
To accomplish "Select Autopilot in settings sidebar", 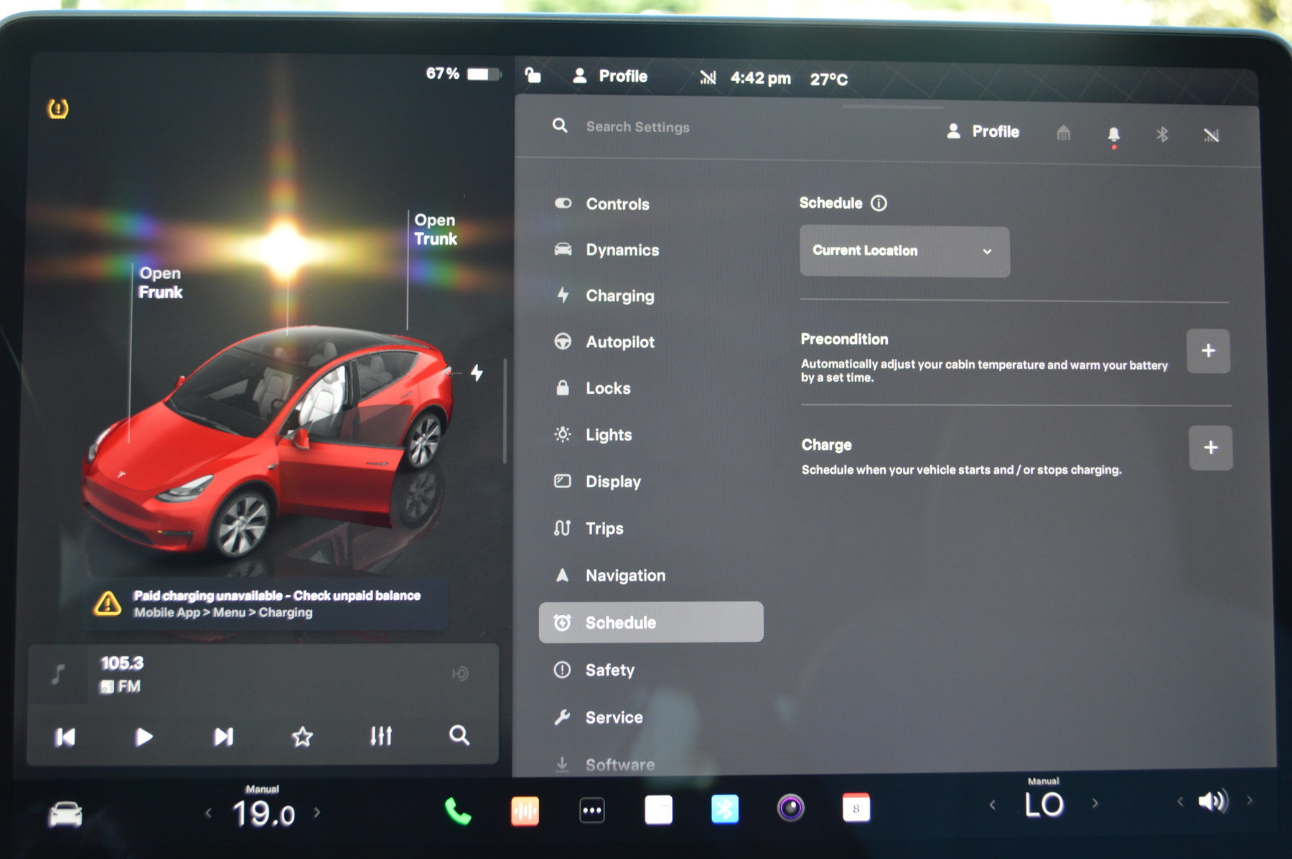I will click(x=619, y=342).
